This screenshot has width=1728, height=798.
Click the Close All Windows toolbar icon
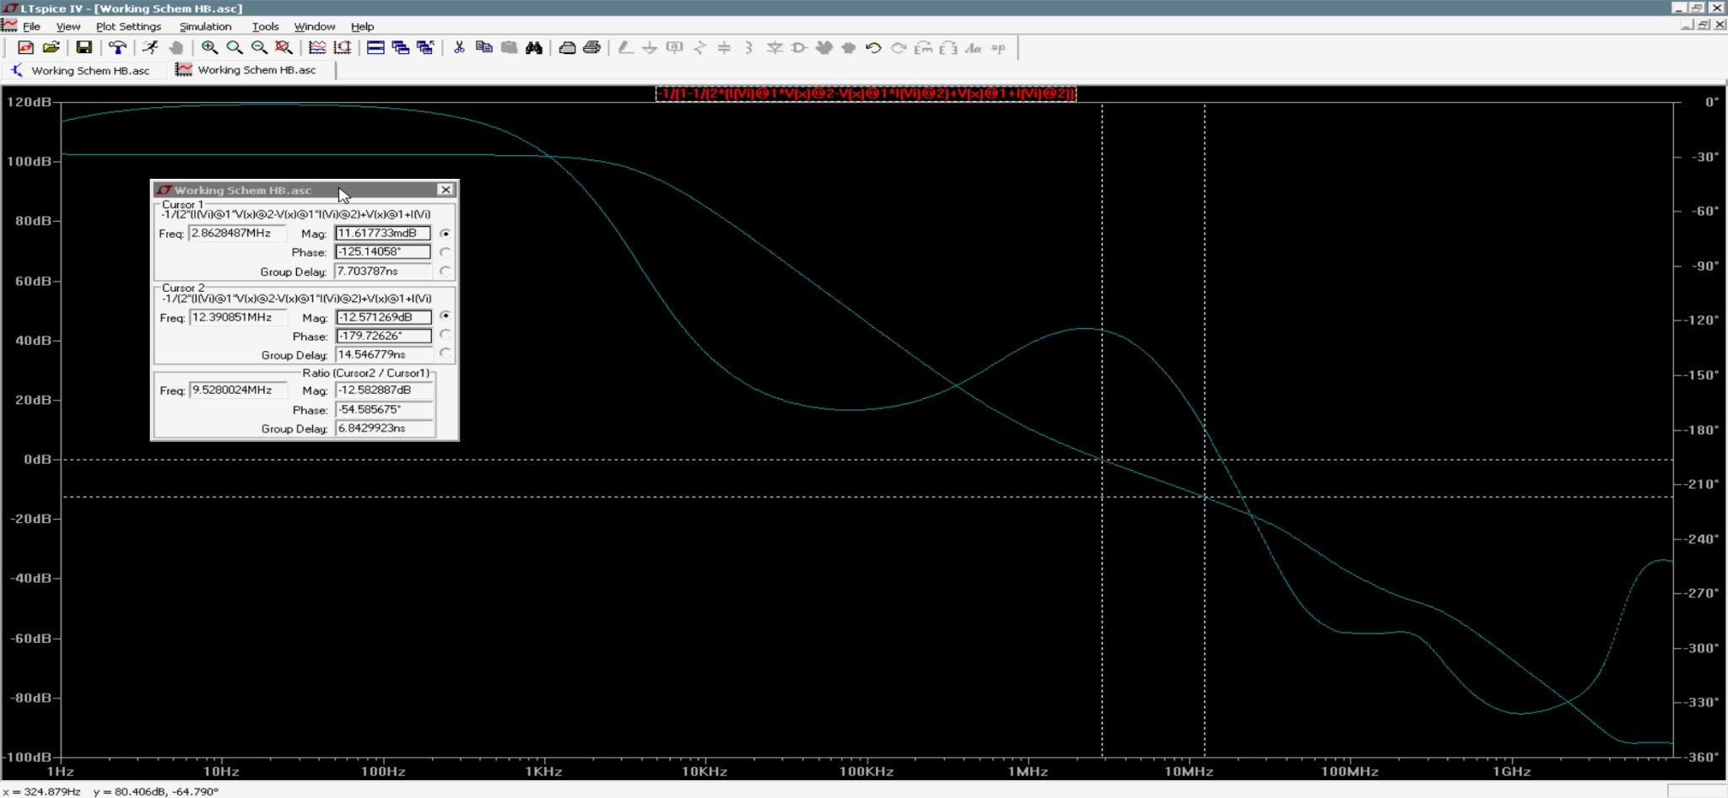(425, 48)
